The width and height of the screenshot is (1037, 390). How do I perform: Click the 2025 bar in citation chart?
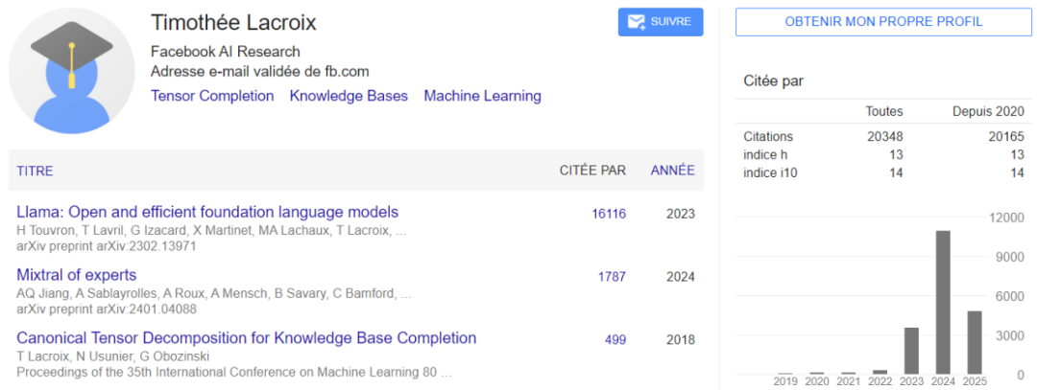tap(975, 342)
